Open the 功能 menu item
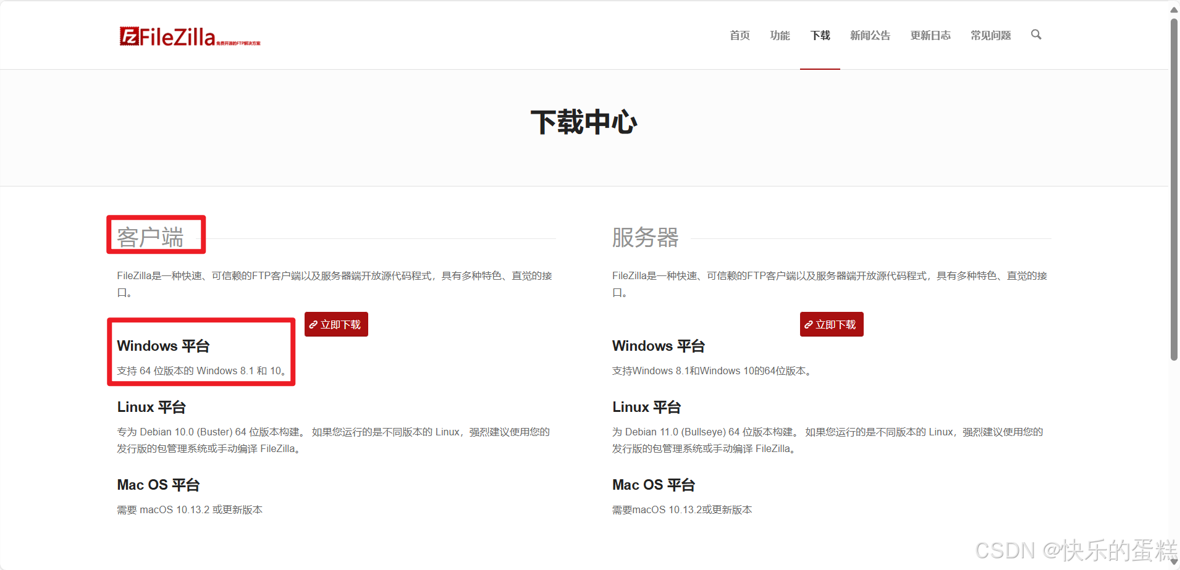The height and width of the screenshot is (570, 1180). click(x=780, y=35)
